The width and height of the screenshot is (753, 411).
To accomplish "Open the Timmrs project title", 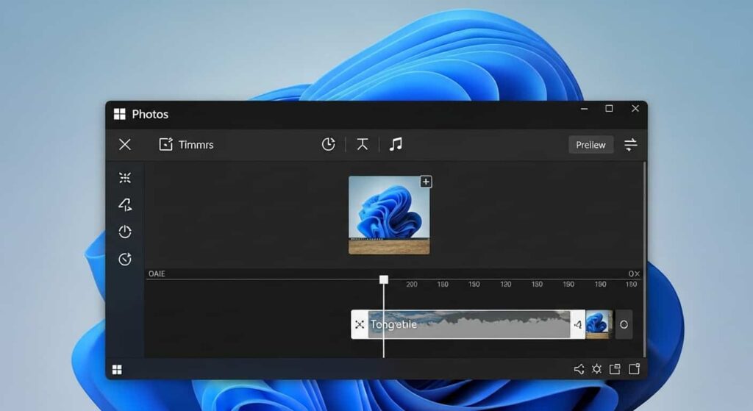I will 196,145.
